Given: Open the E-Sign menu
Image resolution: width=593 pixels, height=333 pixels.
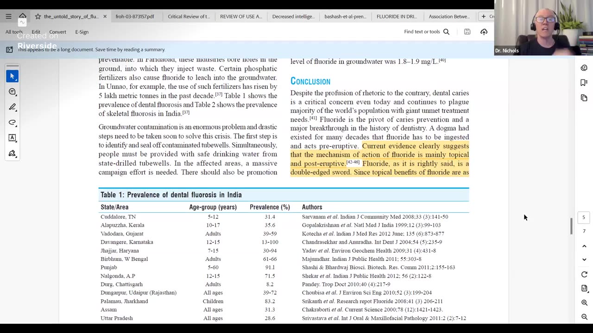Looking at the screenshot, I should tap(82, 32).
